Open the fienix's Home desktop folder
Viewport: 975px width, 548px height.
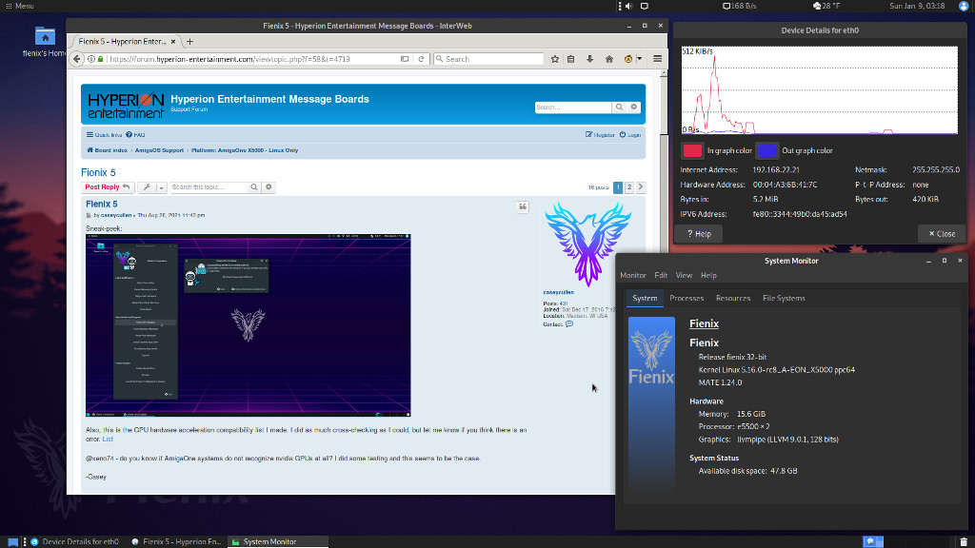click(45, 42)
